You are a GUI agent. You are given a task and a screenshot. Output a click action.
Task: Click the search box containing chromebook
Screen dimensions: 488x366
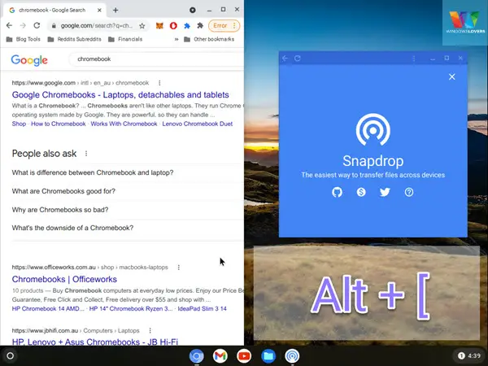[x=155, y=59]
